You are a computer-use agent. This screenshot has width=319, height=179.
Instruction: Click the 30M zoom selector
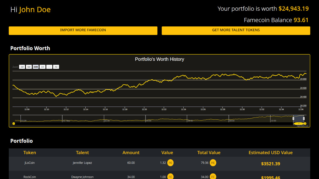click(35, 67)
